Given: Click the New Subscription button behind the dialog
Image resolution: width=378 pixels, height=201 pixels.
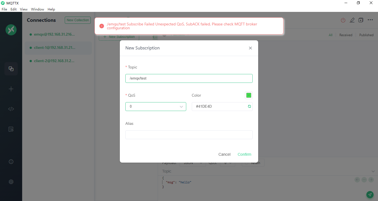Looking at the screenshot, I should point(119,37).
